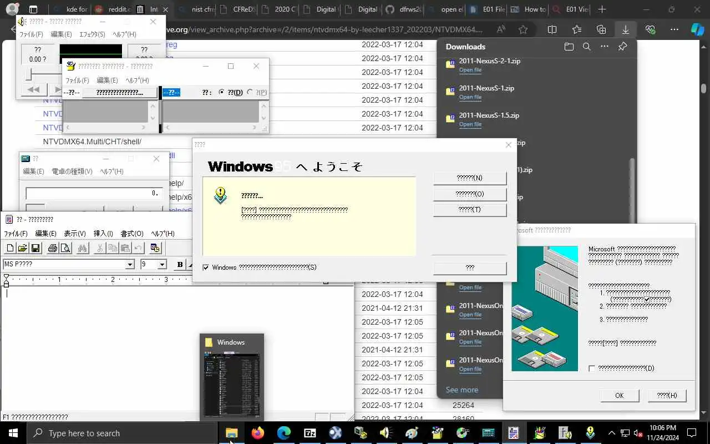The image size is (710, 444).
Task: Click the New document icon in WordPad toolbar
Action: coord(10,248)
